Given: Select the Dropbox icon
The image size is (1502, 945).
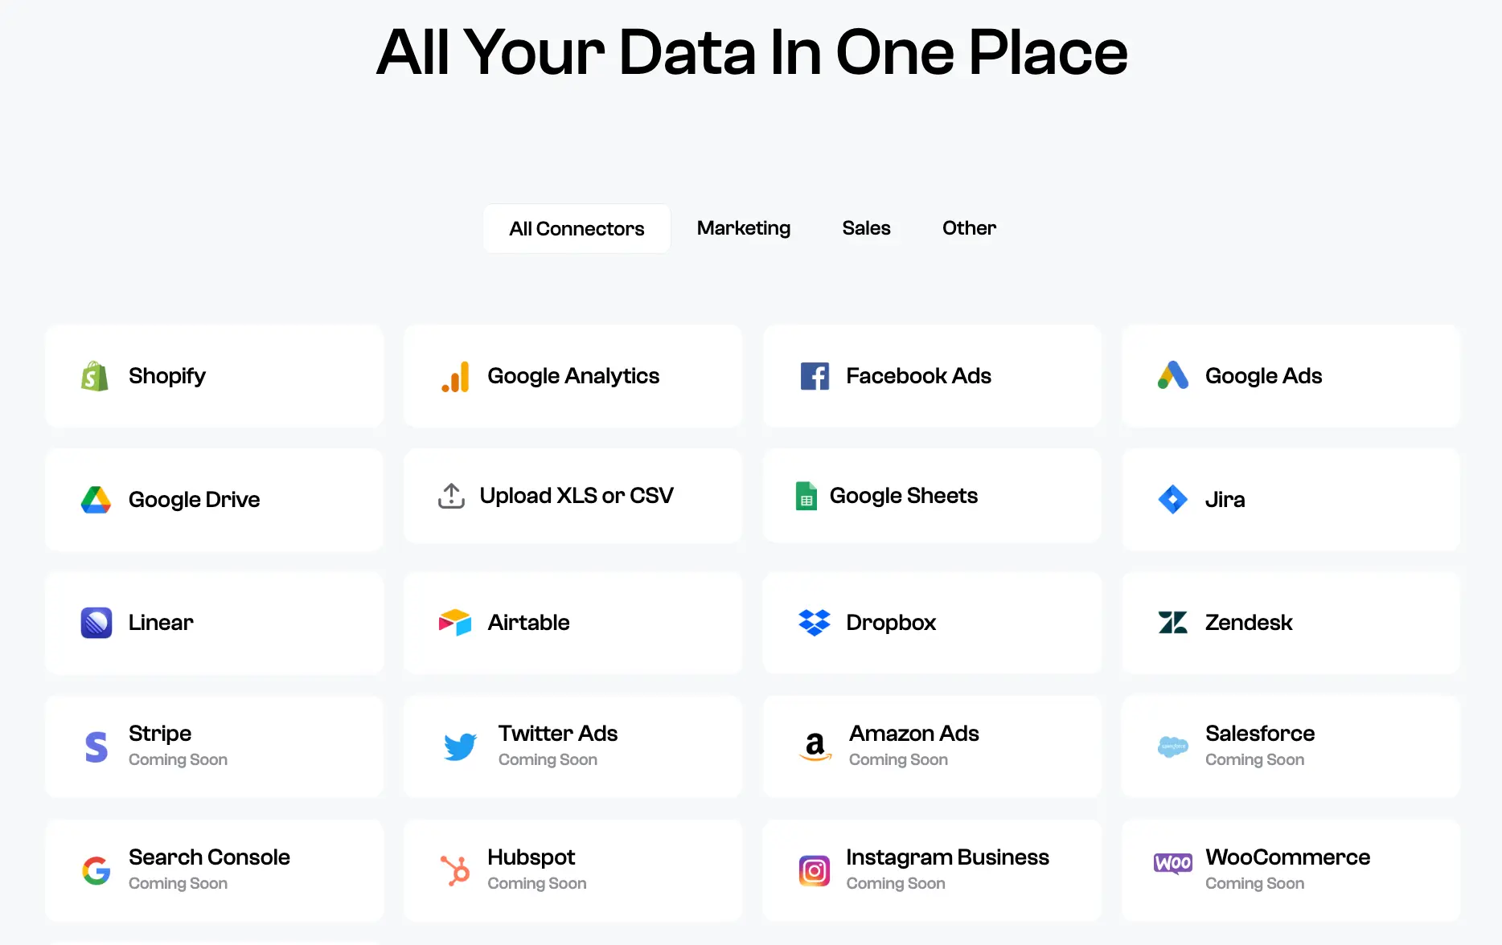Looking at the screenshot, I should [815, 622].
